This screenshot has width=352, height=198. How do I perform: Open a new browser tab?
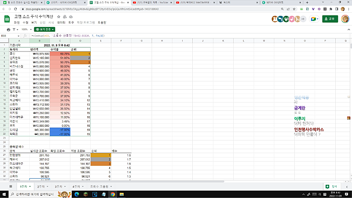(307, 3)
